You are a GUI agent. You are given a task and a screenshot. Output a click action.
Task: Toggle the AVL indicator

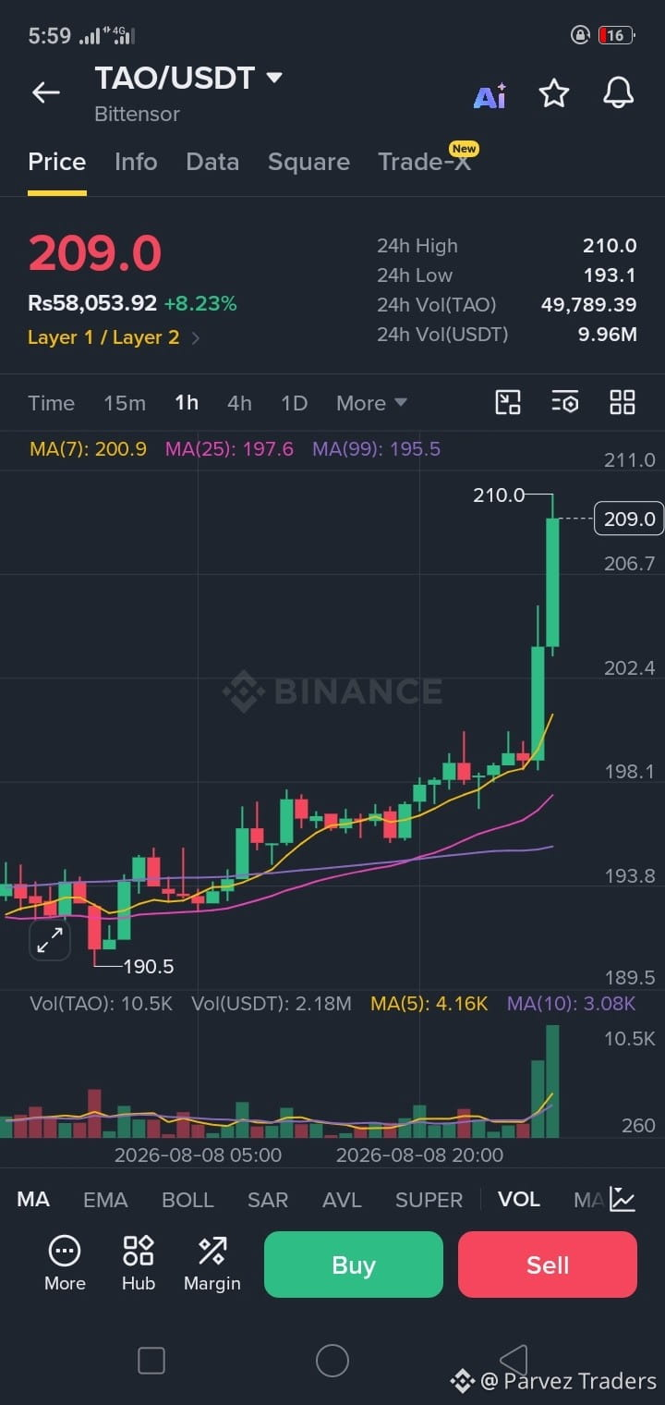pyautogui.click(x=342, y=1200)
